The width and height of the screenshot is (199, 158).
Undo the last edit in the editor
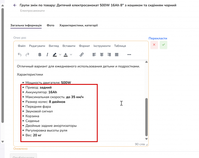[x=19, y=55]
